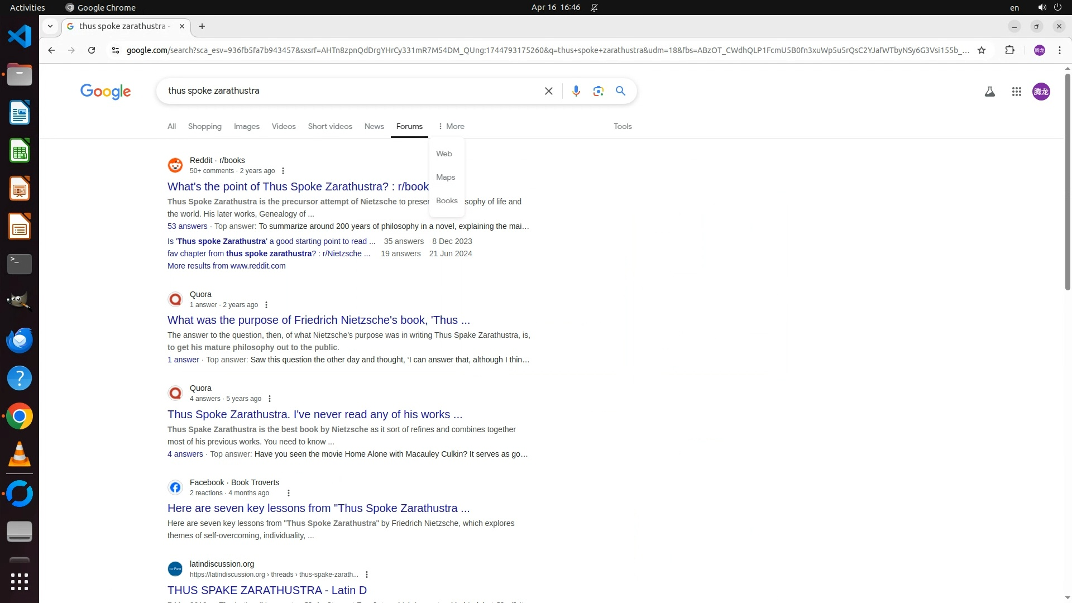This screenshot has height=603, width=1072.
Task: Click the voice search microphone icon
Action: point(576,91)
